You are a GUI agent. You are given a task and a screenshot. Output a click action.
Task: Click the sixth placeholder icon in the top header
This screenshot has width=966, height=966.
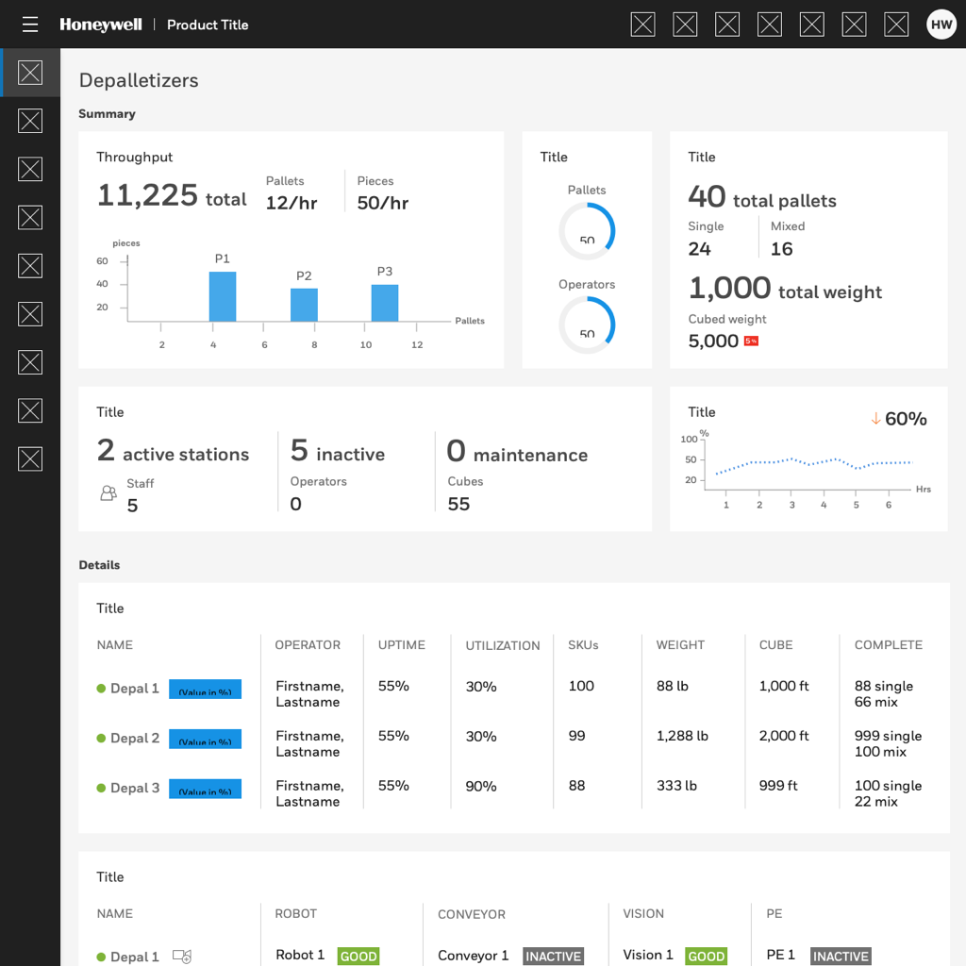point(854,25)
